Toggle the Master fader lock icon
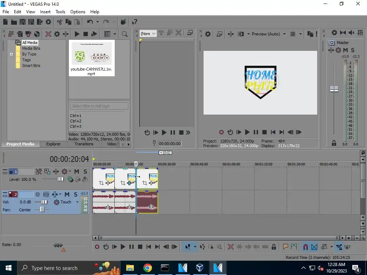The image size is (367, 275). point(334,143)
